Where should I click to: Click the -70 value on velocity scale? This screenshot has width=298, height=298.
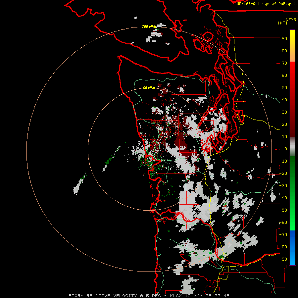click(x=283, y=235)
